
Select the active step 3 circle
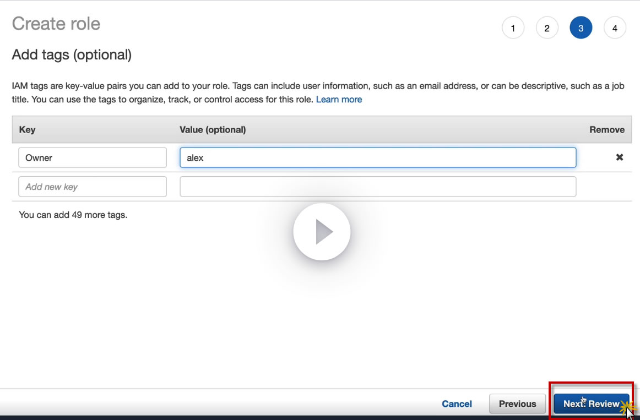click(581, 28)
